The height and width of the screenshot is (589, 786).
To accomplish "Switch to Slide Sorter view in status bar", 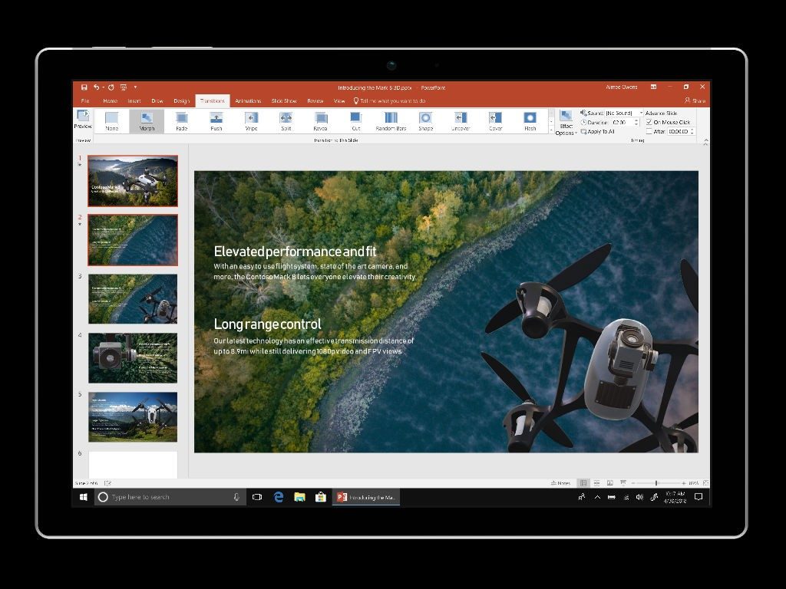I will [x=596, y=483].
